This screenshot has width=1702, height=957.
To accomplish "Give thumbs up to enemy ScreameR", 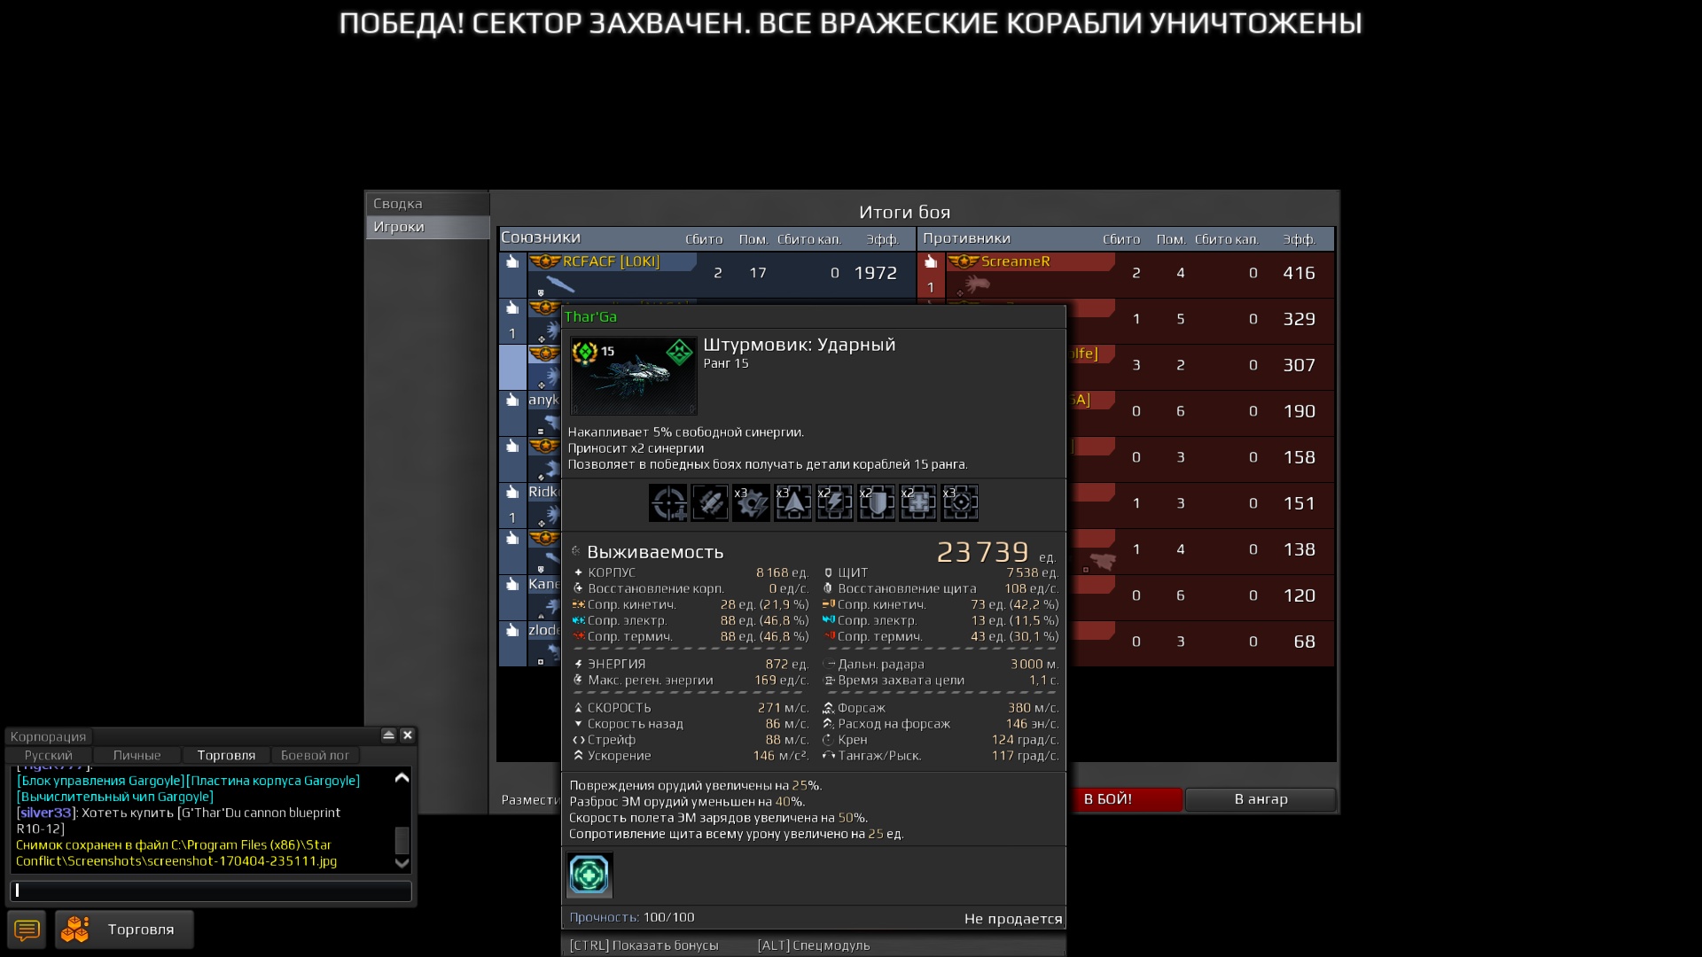I will (x=931, y=261).
